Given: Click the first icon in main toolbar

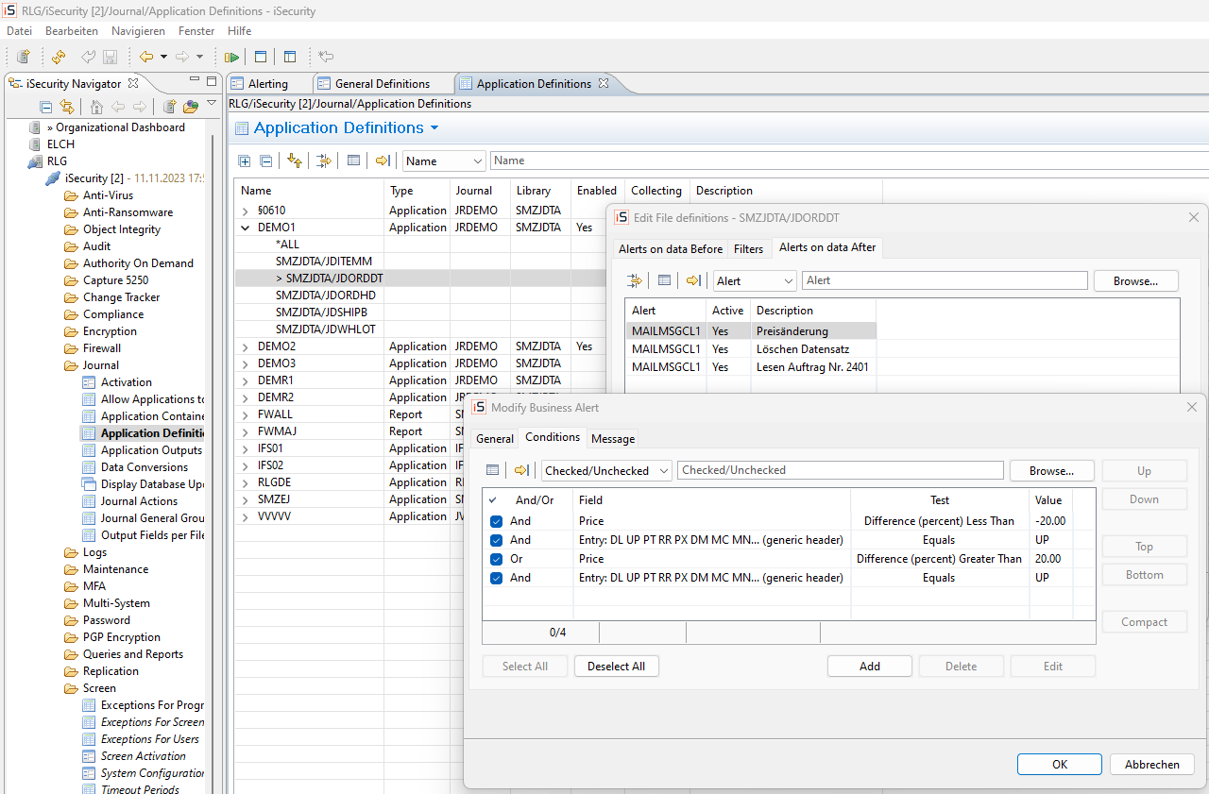Looking at the screenshot, I should [24, 57].
